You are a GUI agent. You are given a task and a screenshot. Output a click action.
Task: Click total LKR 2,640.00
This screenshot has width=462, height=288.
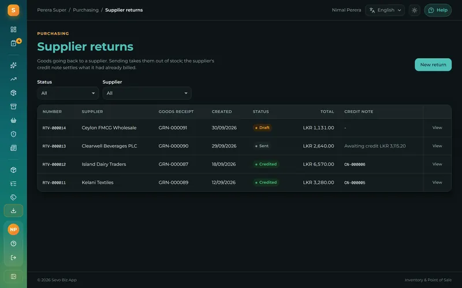pos(319,146)
